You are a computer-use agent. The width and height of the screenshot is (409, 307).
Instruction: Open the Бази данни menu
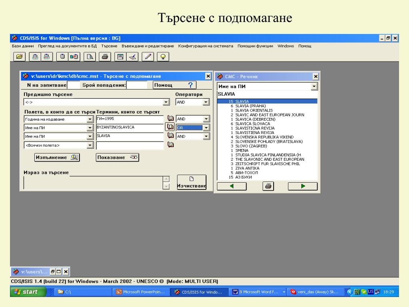(23, 46)
